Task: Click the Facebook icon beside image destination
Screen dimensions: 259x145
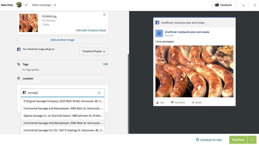Action: pyautogui.click(x=19, y=49)
